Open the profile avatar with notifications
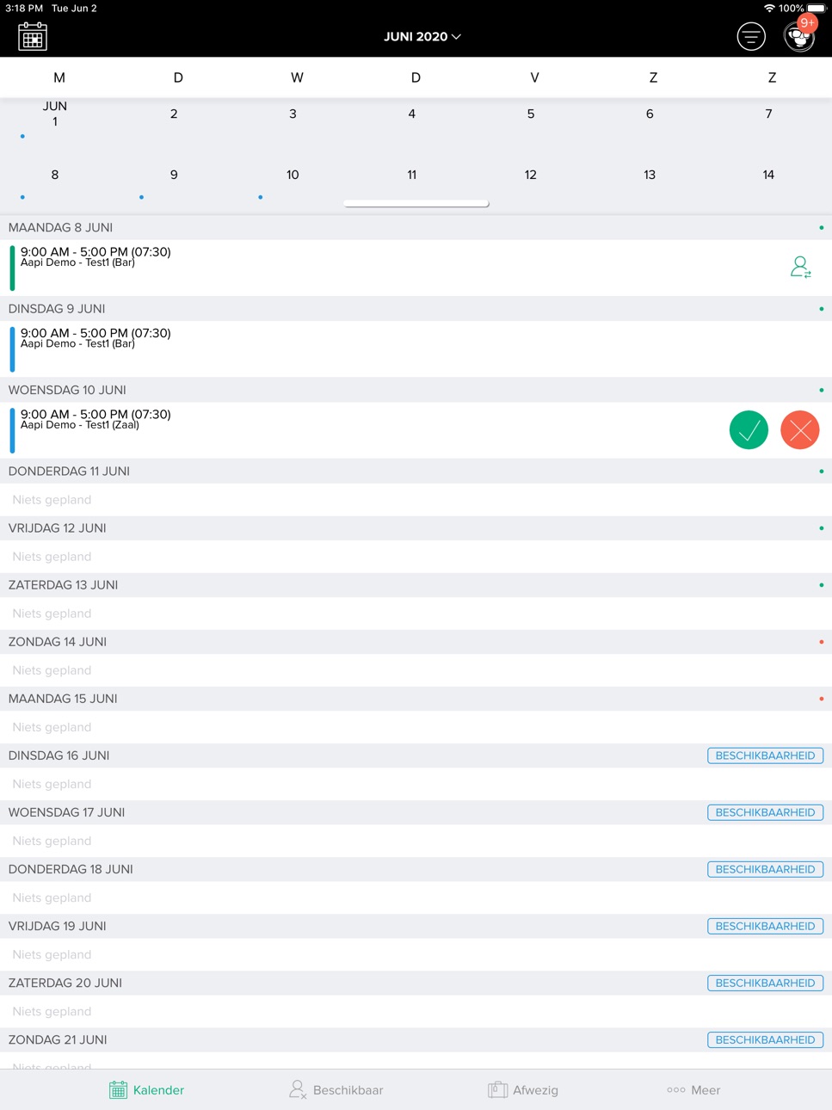 799,37
